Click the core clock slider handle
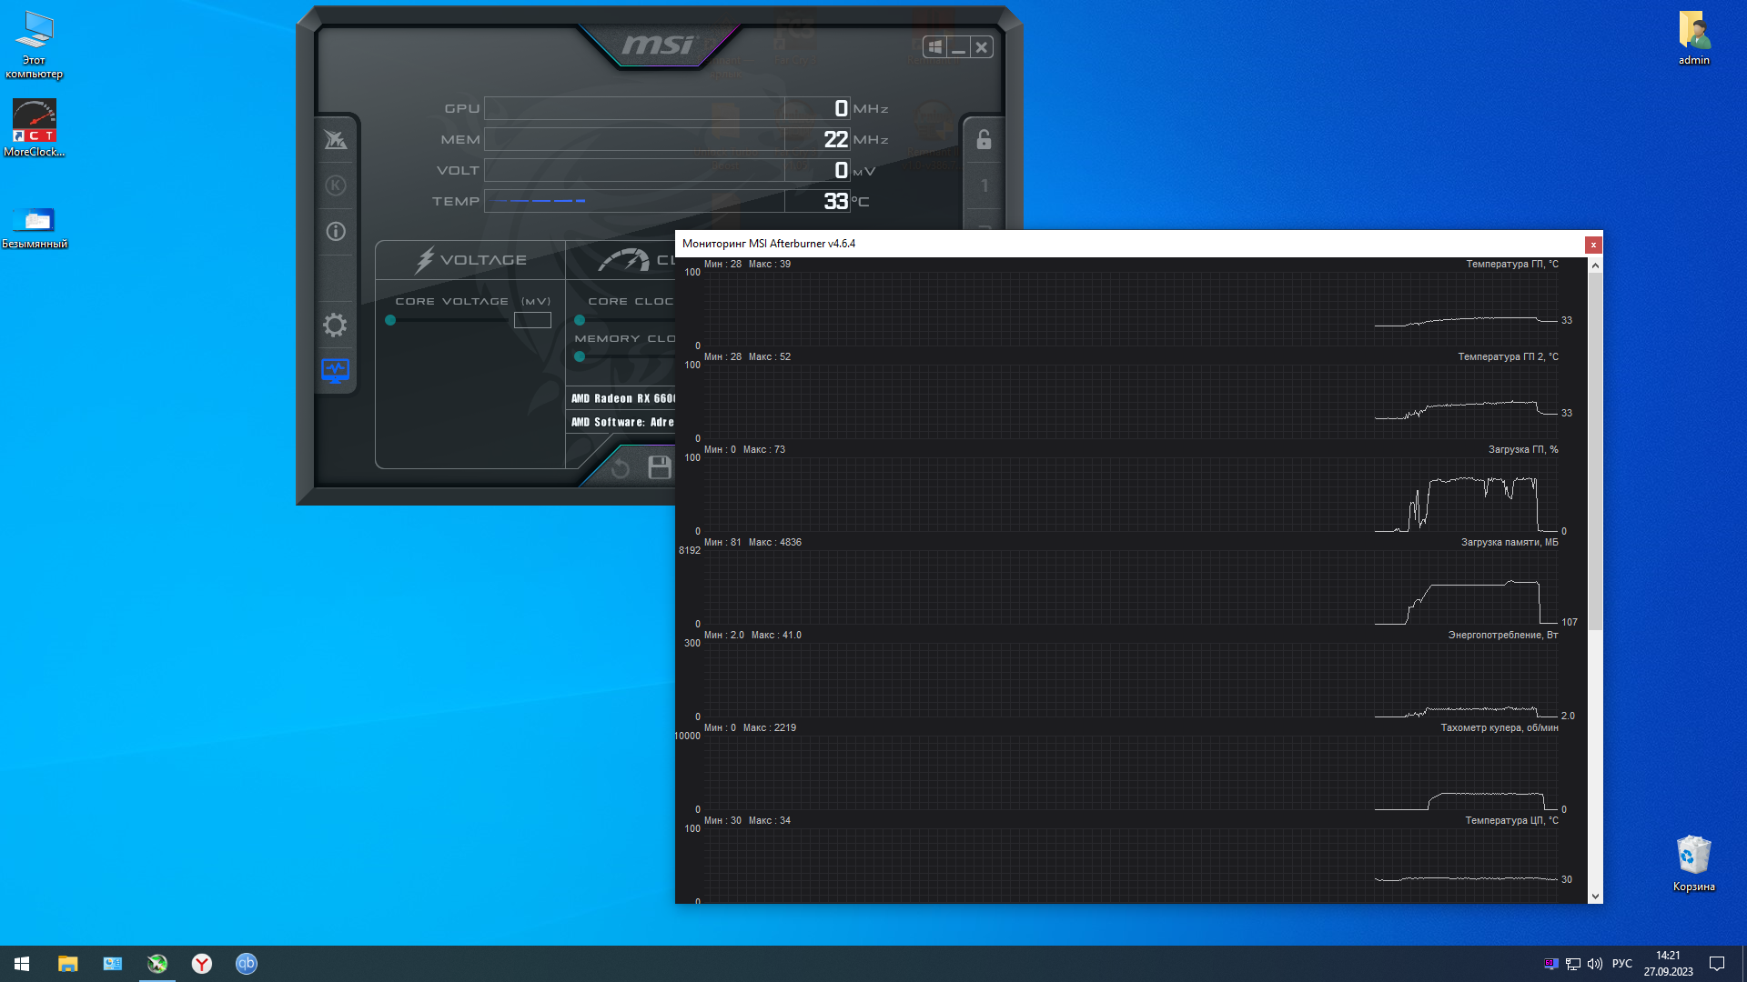 coord(580,320)
